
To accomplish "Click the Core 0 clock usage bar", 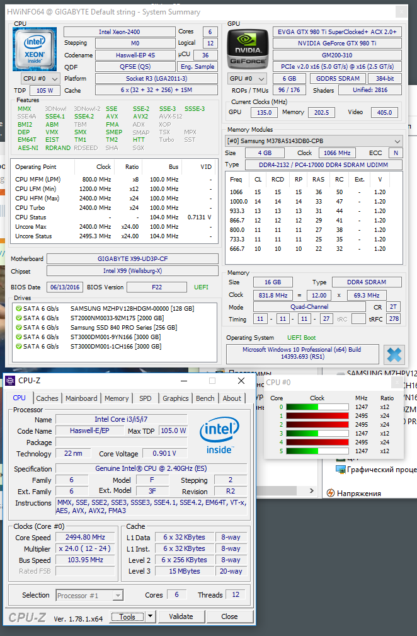I will [317, 407].
